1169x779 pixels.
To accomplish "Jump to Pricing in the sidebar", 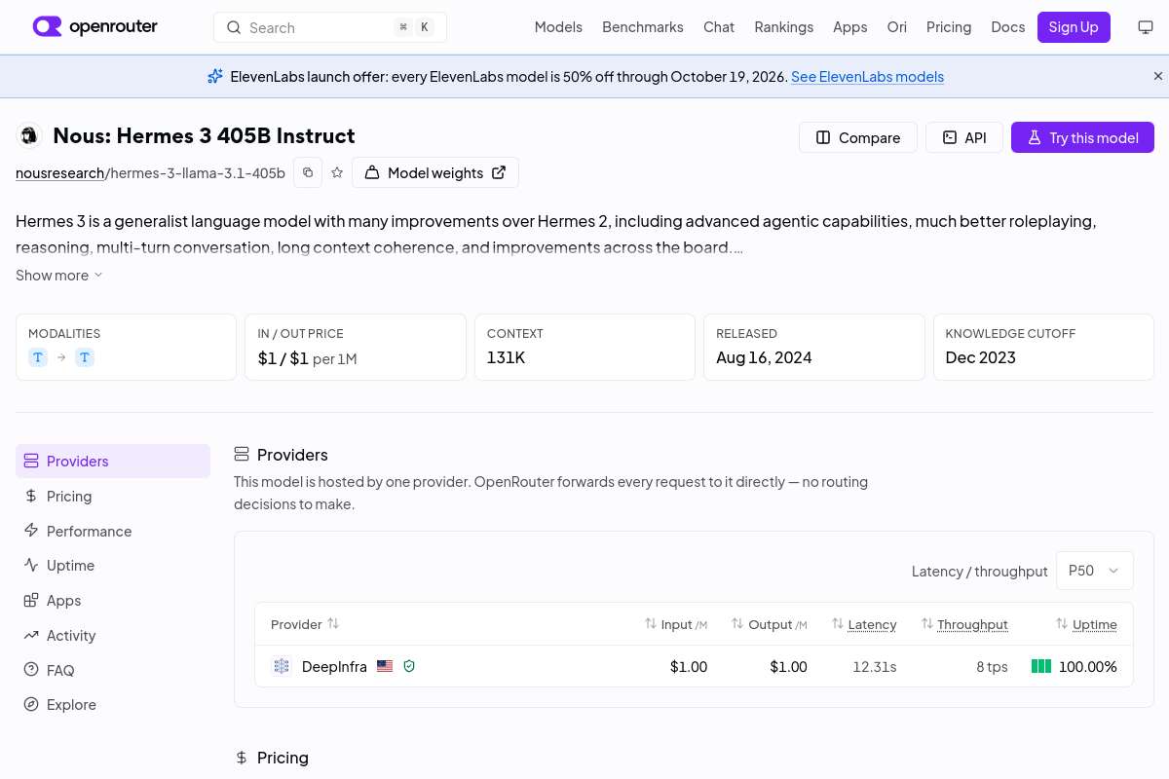I will click(x=113, y=497).
